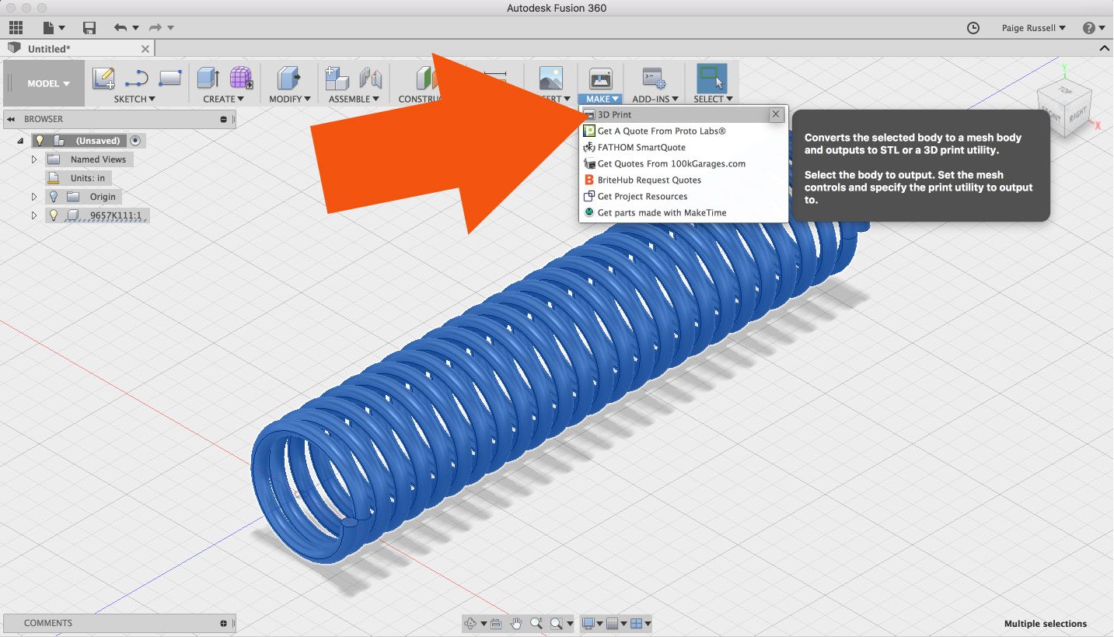Click the Select tool icon
1114x637 pixels.
[x=711, y=79]
